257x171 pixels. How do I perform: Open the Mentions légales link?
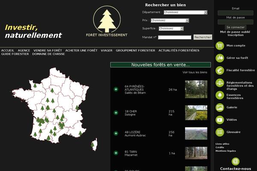click(x=226, y=151)
